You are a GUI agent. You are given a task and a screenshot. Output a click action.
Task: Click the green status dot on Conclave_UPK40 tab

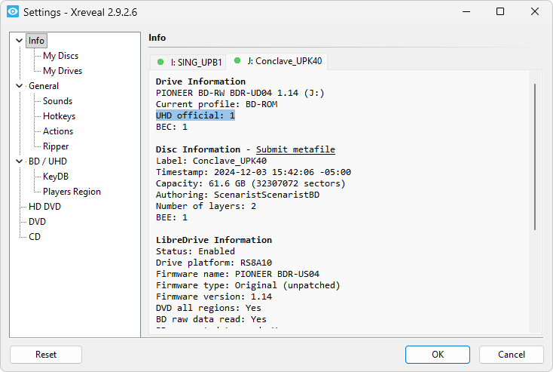[x=237, y=60]
